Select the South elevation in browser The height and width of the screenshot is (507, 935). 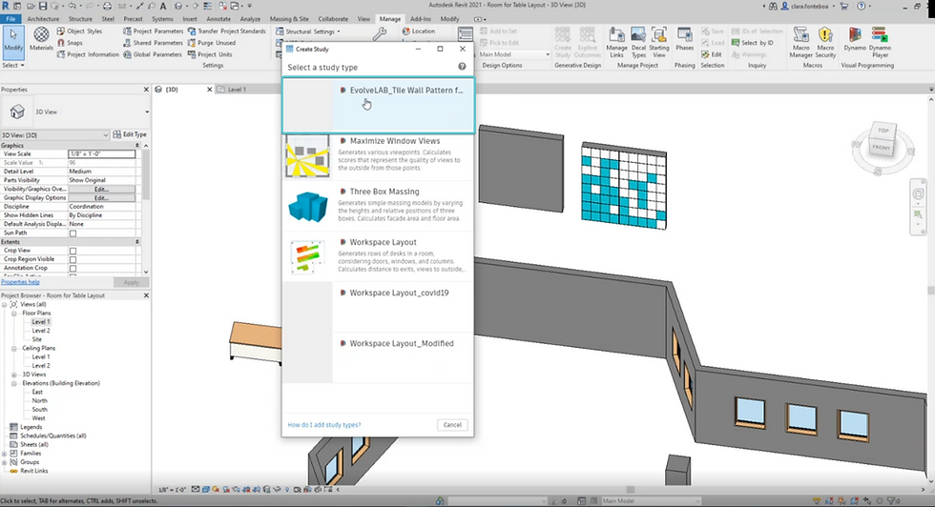pyautogui.click(x=39, y=409)
